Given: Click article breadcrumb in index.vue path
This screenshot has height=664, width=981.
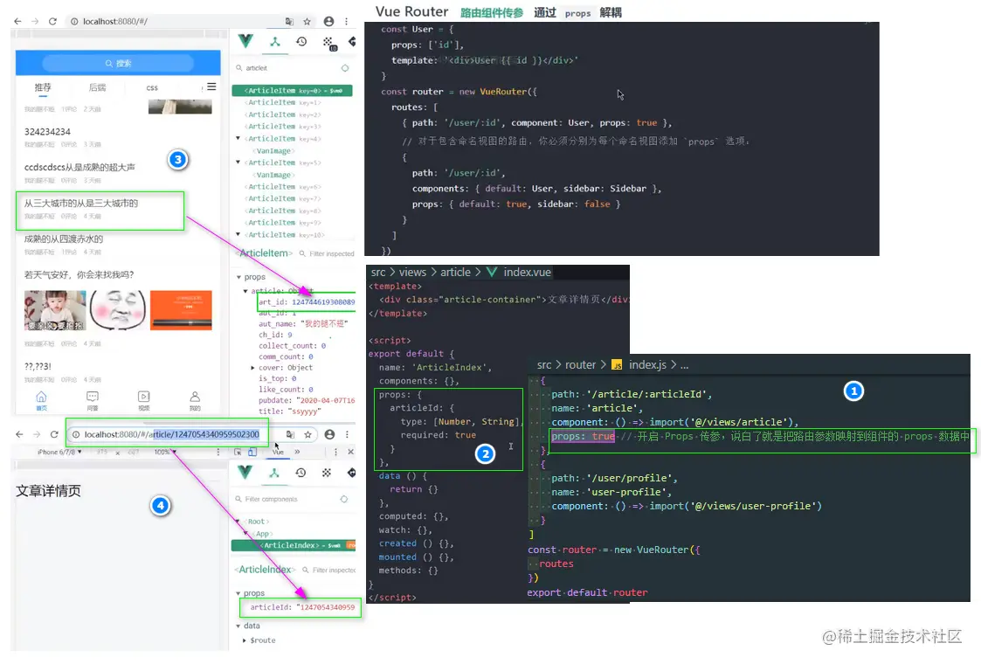Looking at the screenshot, I should pos(455,273).
